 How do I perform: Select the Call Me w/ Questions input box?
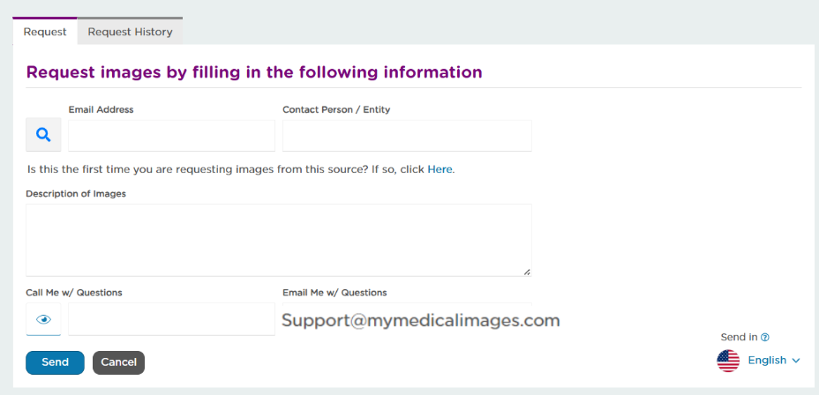[171, 319]
